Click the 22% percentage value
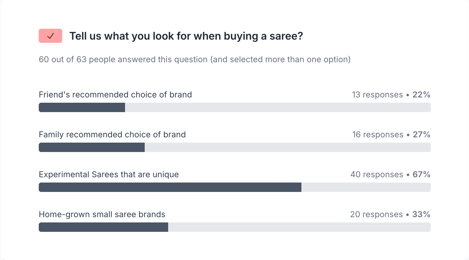The height and width of the screenshot is (260, 469). pyautogui.click(x=421, y=94)
